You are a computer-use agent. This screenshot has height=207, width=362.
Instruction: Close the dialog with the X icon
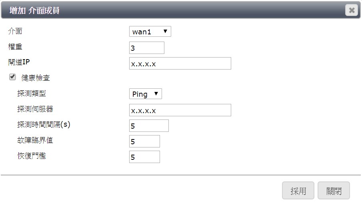(351, 10)
